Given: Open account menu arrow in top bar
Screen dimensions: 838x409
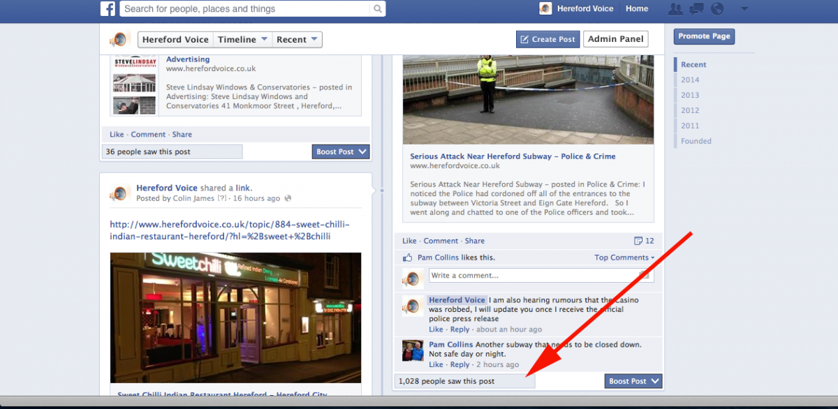Looking at the screenshot, I should [x=744, y=9].
